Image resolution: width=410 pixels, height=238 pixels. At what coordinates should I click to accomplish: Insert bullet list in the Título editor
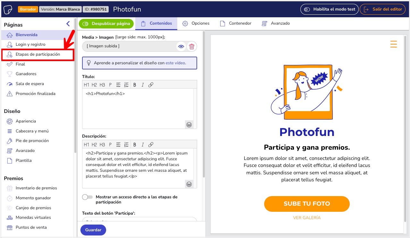tap(119, 85)
